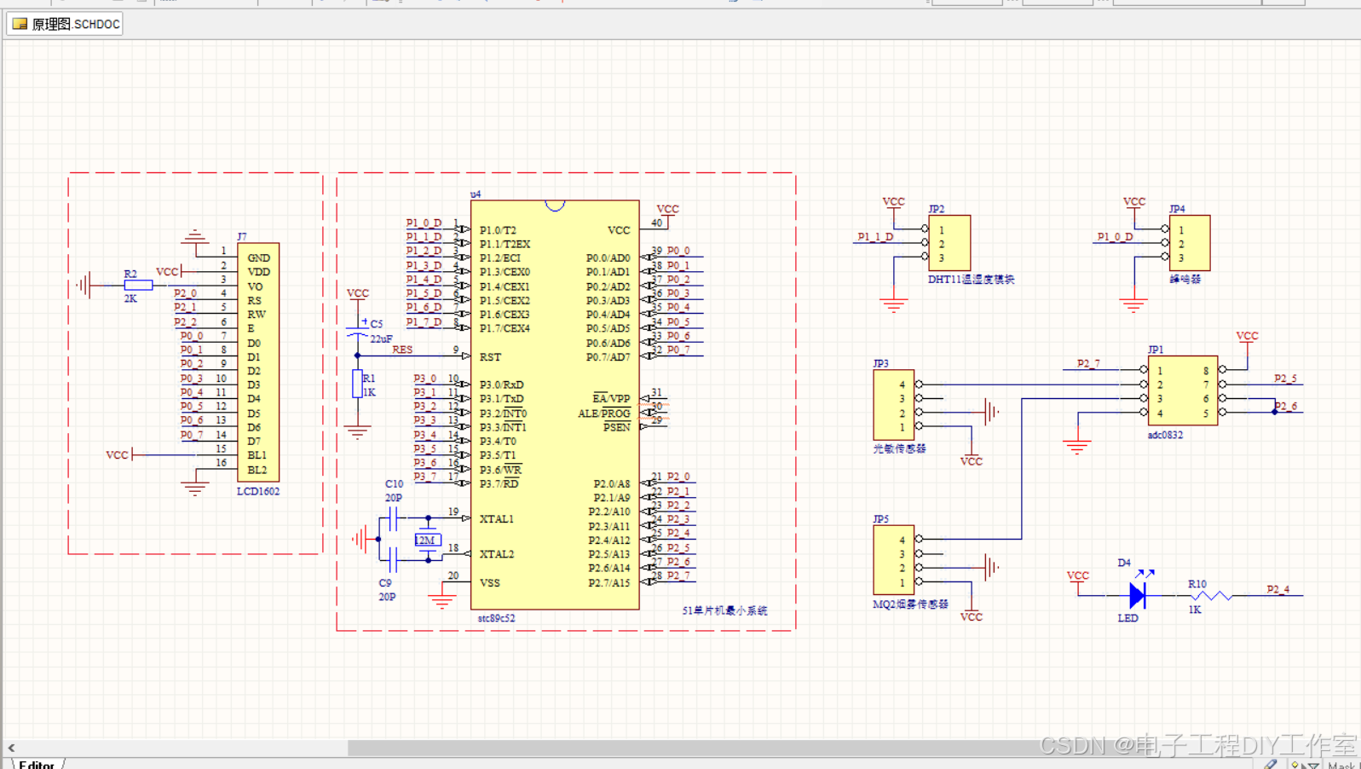Select the JP5 MQ2 sensor header body

(894, 560)
